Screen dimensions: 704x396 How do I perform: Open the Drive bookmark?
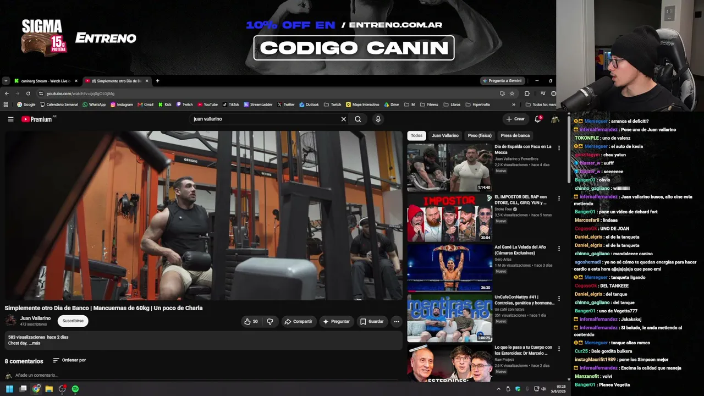(392, 105)
